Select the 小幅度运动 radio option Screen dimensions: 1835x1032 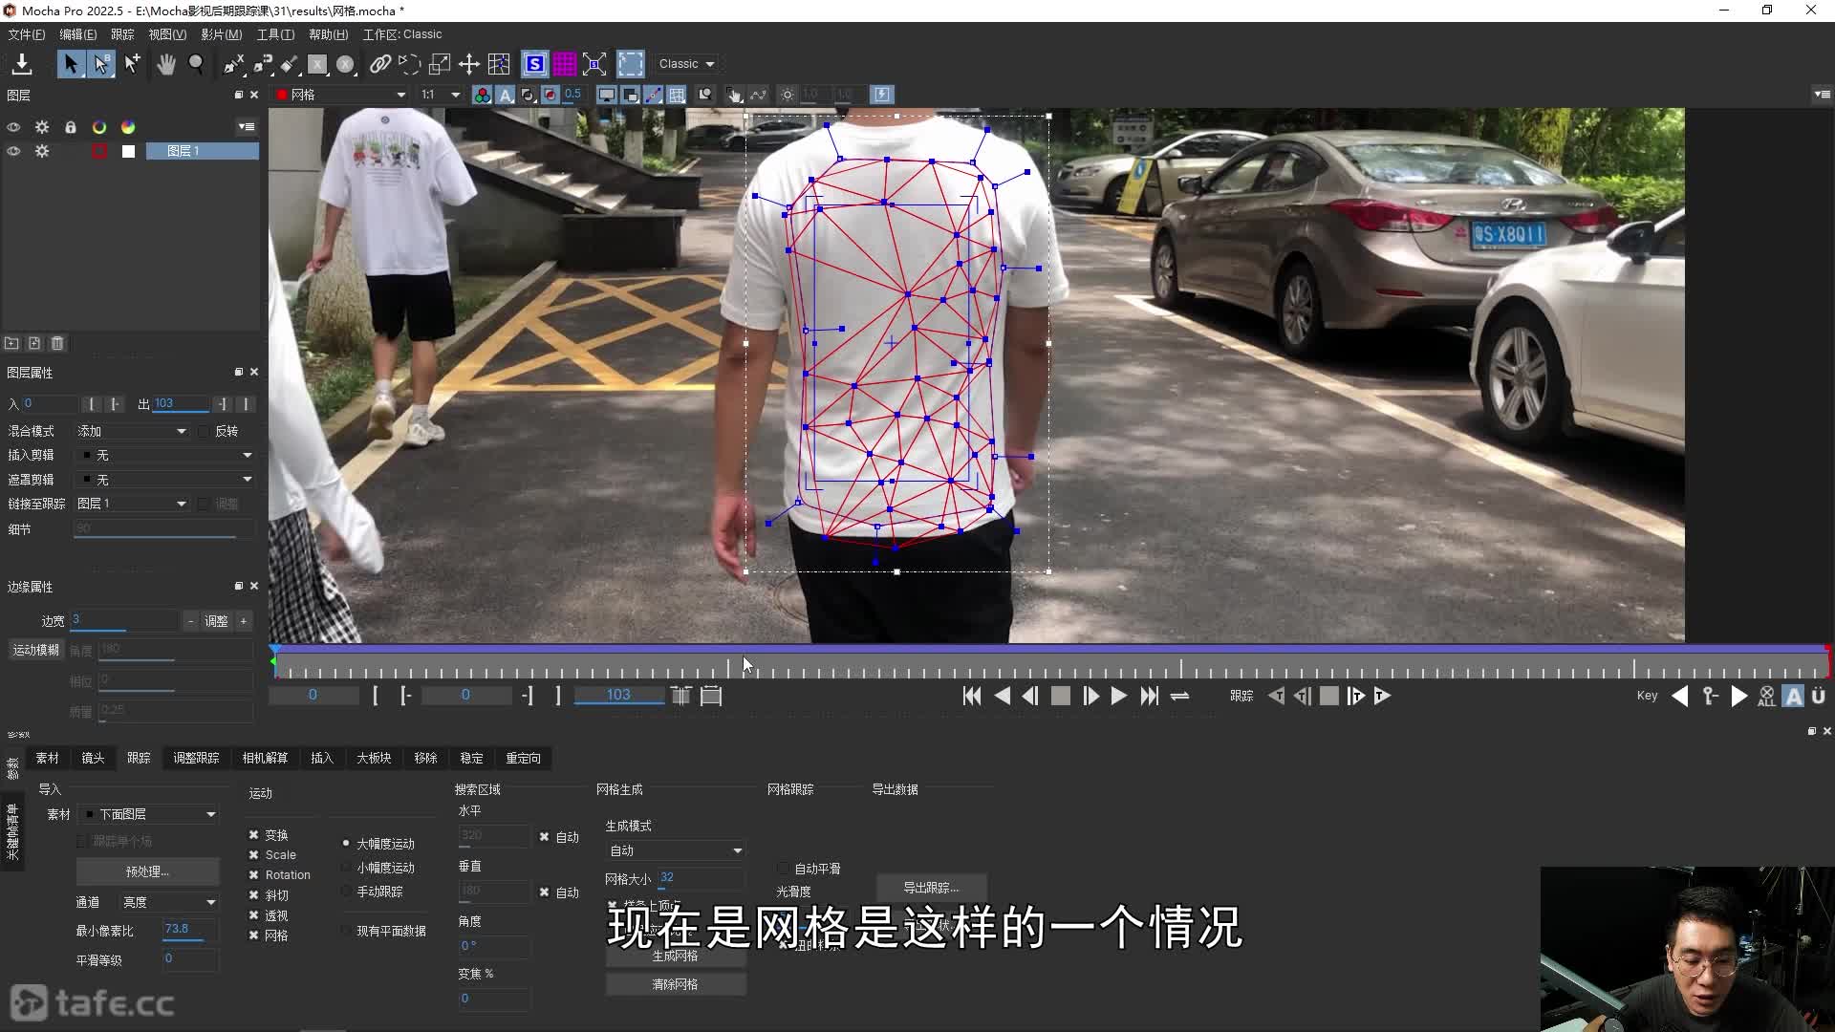(346, 868)
